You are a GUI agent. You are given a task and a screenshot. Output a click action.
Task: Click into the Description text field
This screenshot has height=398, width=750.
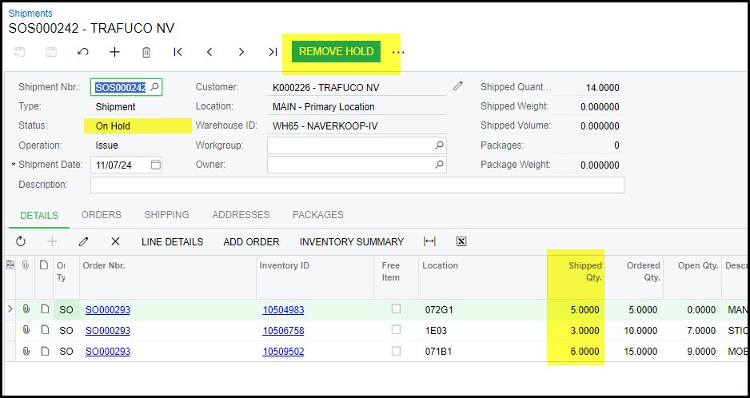tap(357, 185)
